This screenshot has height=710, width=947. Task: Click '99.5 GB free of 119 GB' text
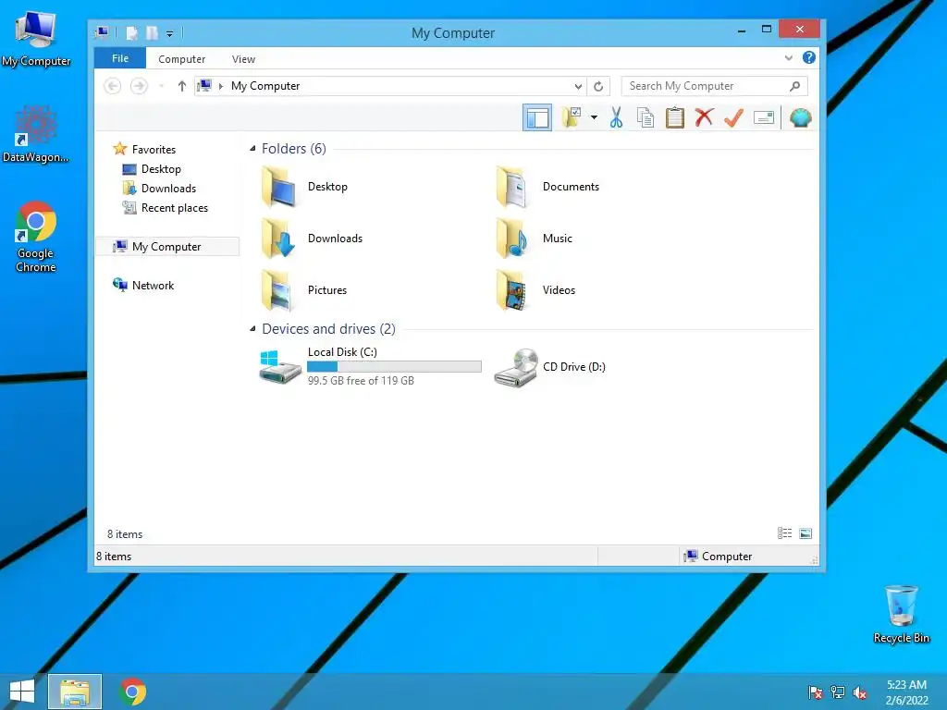pyautogui.click(x=361, y=380)
